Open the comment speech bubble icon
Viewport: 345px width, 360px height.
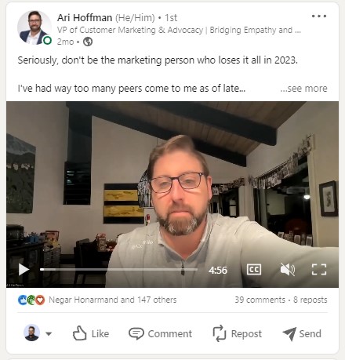[136, 333]
